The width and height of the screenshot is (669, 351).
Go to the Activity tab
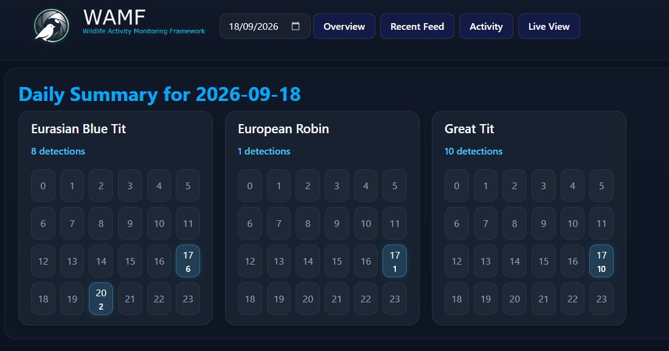click(486, 26)
